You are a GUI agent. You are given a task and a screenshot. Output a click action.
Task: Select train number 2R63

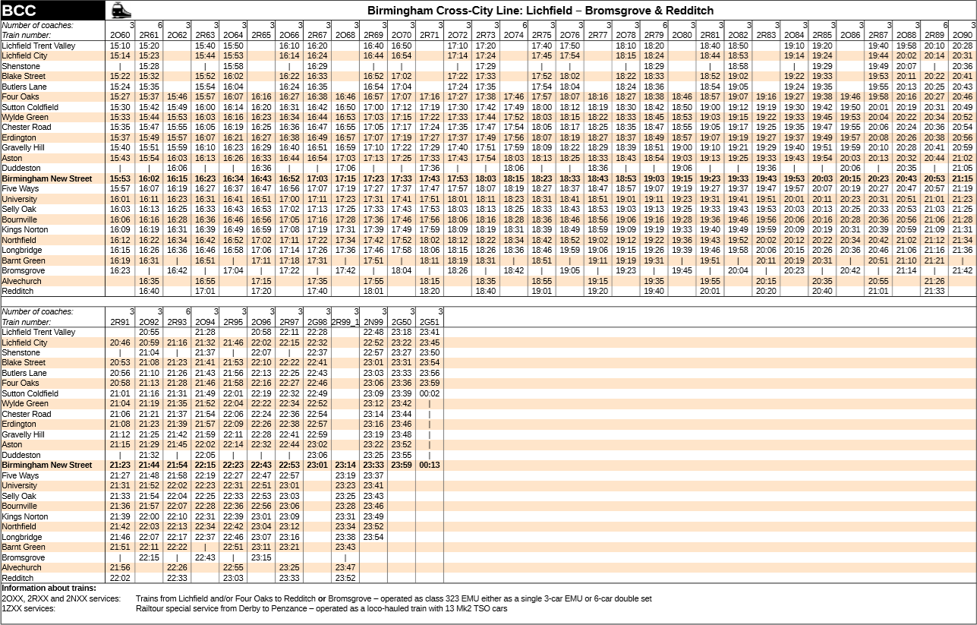click(x=205, y=36)
